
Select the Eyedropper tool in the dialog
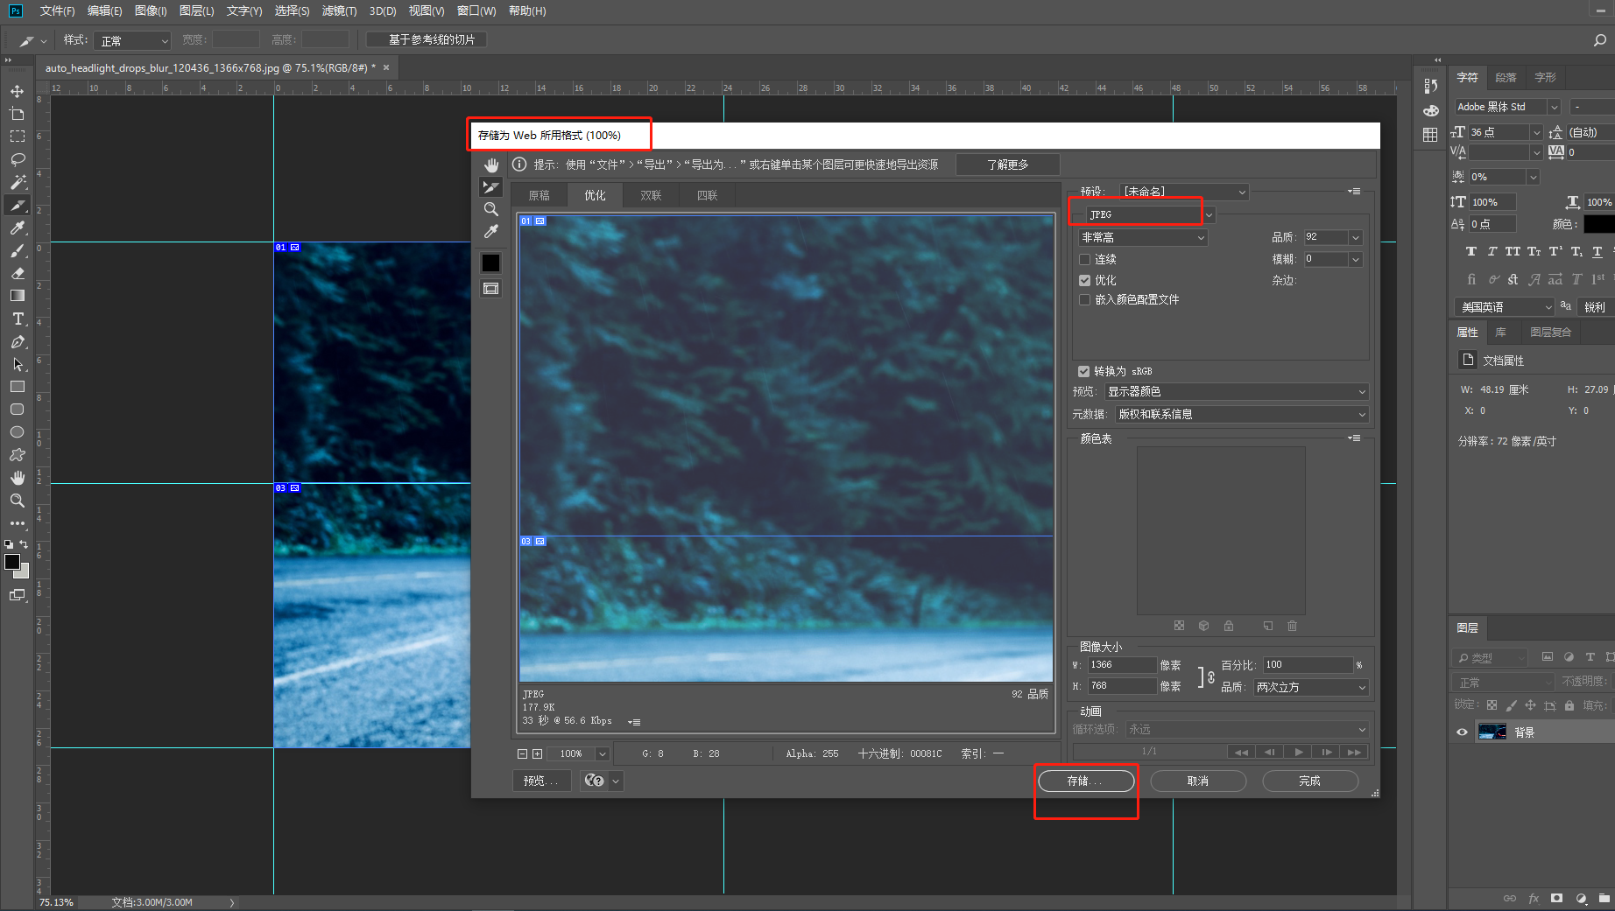[x=491, y=232]
